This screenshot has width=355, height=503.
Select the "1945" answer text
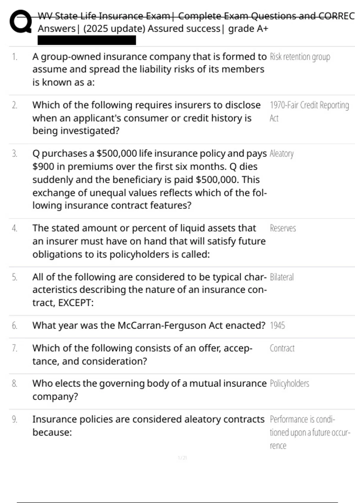tap(277, 325)
